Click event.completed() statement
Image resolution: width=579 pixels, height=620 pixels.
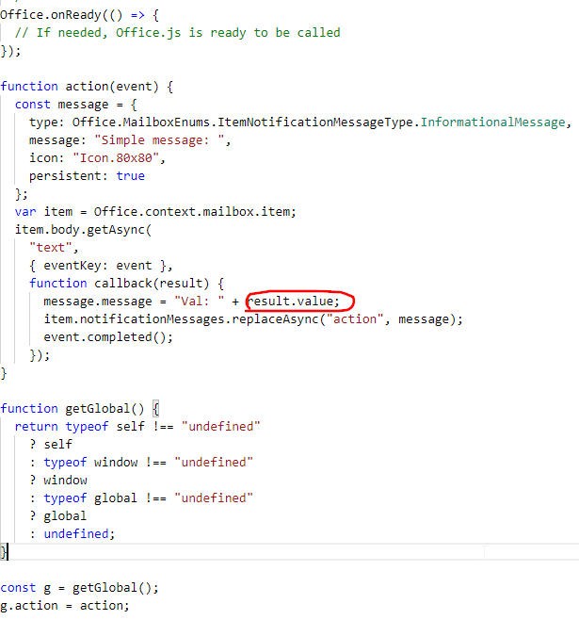point(108,337)
